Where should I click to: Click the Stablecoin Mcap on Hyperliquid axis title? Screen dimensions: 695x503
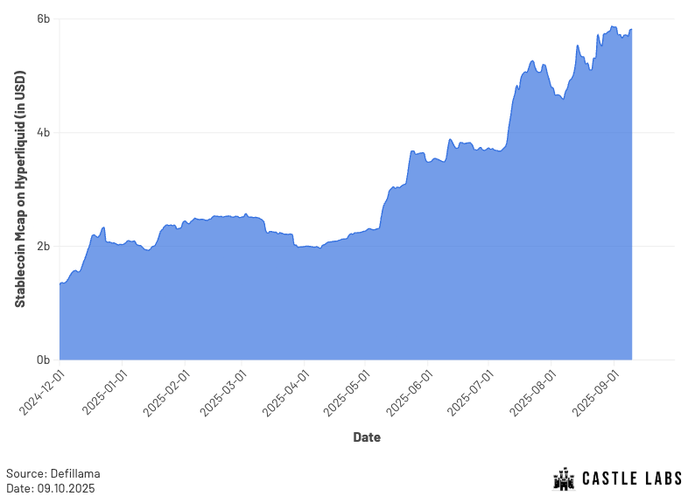pyautogui.click(x=20, y=189)
